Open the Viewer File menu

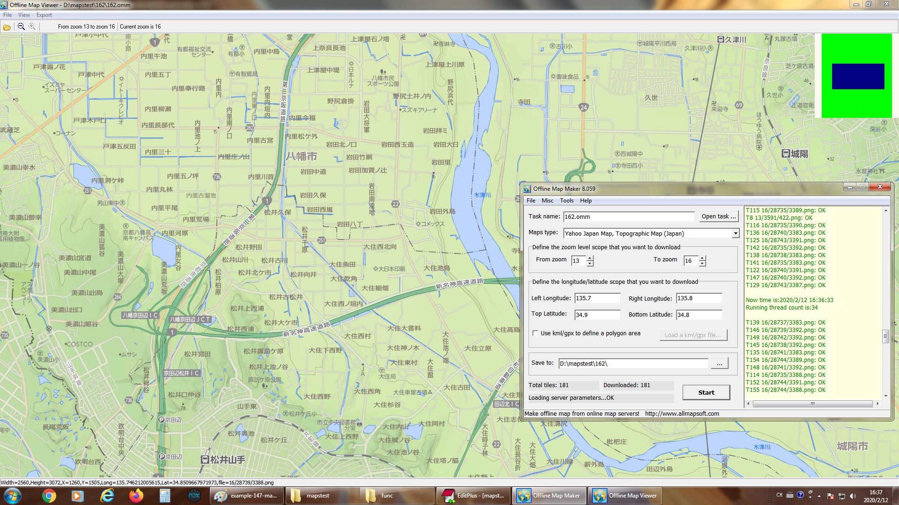point(7,15)
